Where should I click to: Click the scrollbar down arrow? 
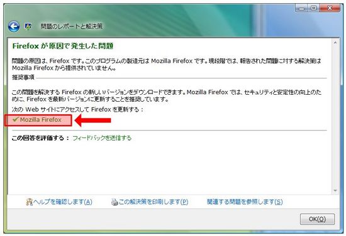[335, 191]
